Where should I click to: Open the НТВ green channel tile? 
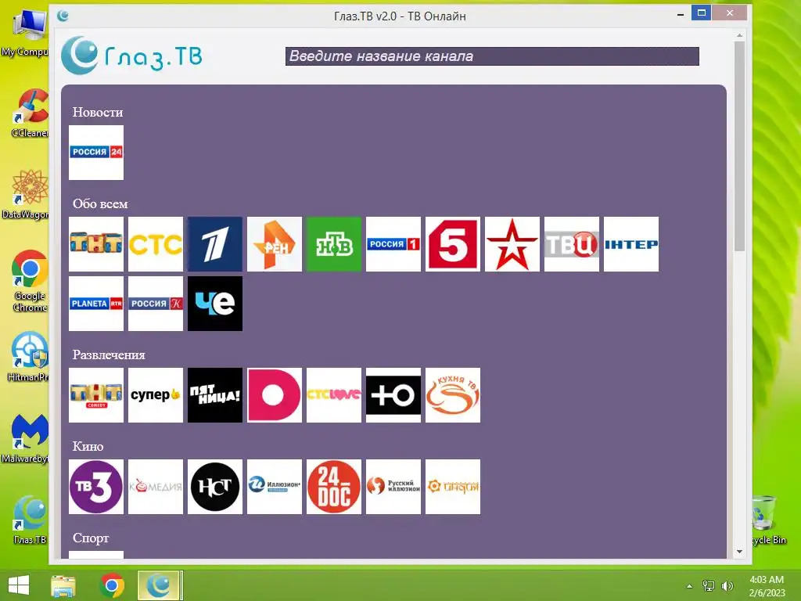point(333,244)
